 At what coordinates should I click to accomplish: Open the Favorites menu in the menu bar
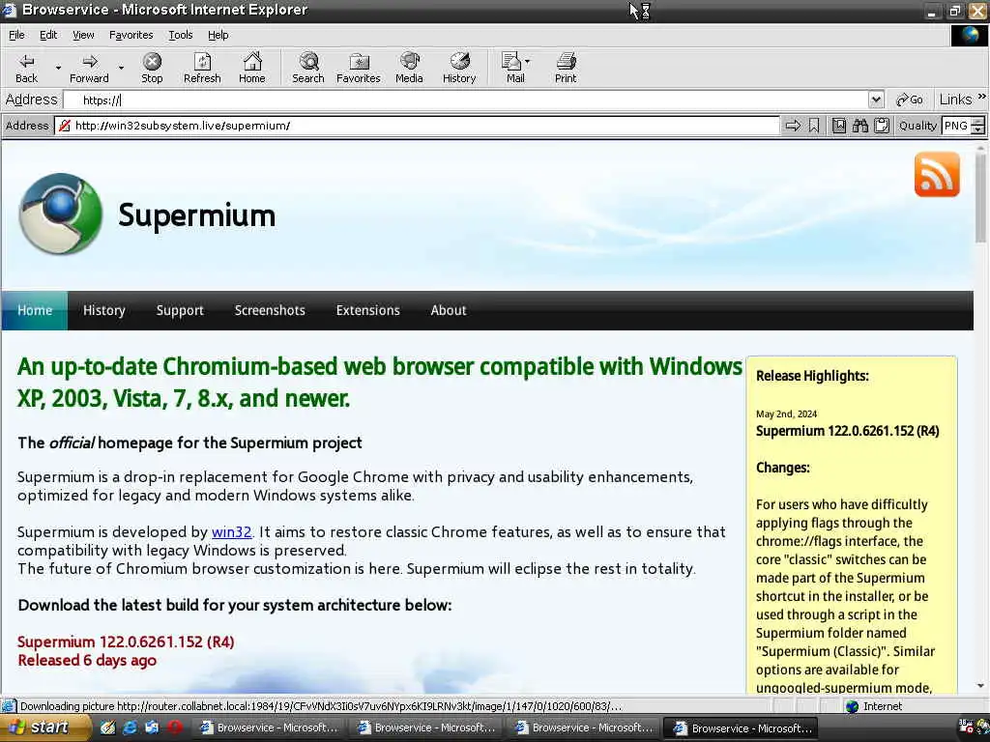point(131,35)
